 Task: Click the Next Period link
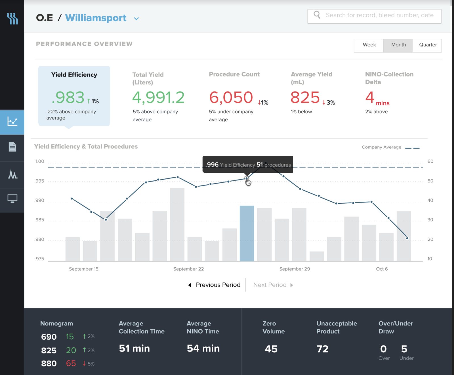click(270, 285)
